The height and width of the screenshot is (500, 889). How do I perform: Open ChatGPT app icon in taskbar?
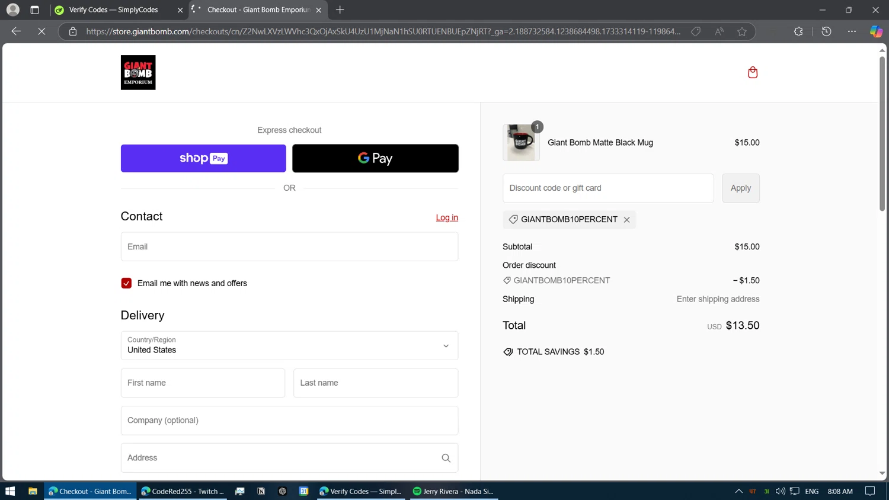coord(282,491)
